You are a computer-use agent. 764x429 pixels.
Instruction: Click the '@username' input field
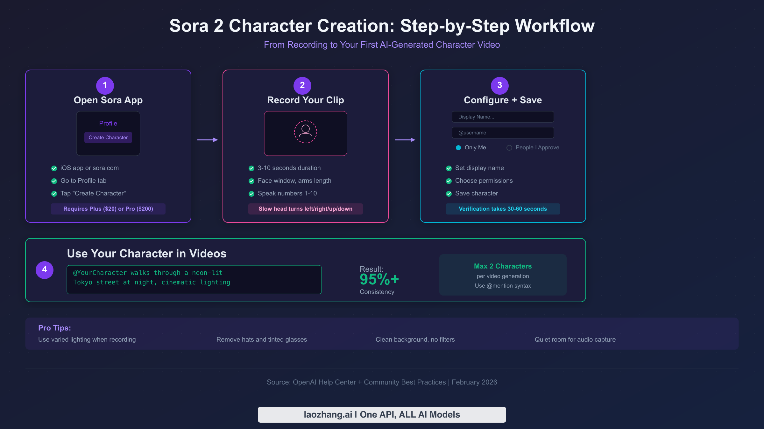[x=503, y=133]
